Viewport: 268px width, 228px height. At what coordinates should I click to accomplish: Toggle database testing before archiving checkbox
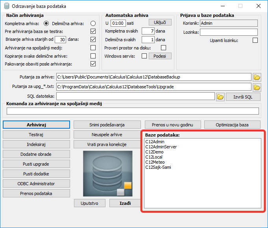(x=93, y=31)
